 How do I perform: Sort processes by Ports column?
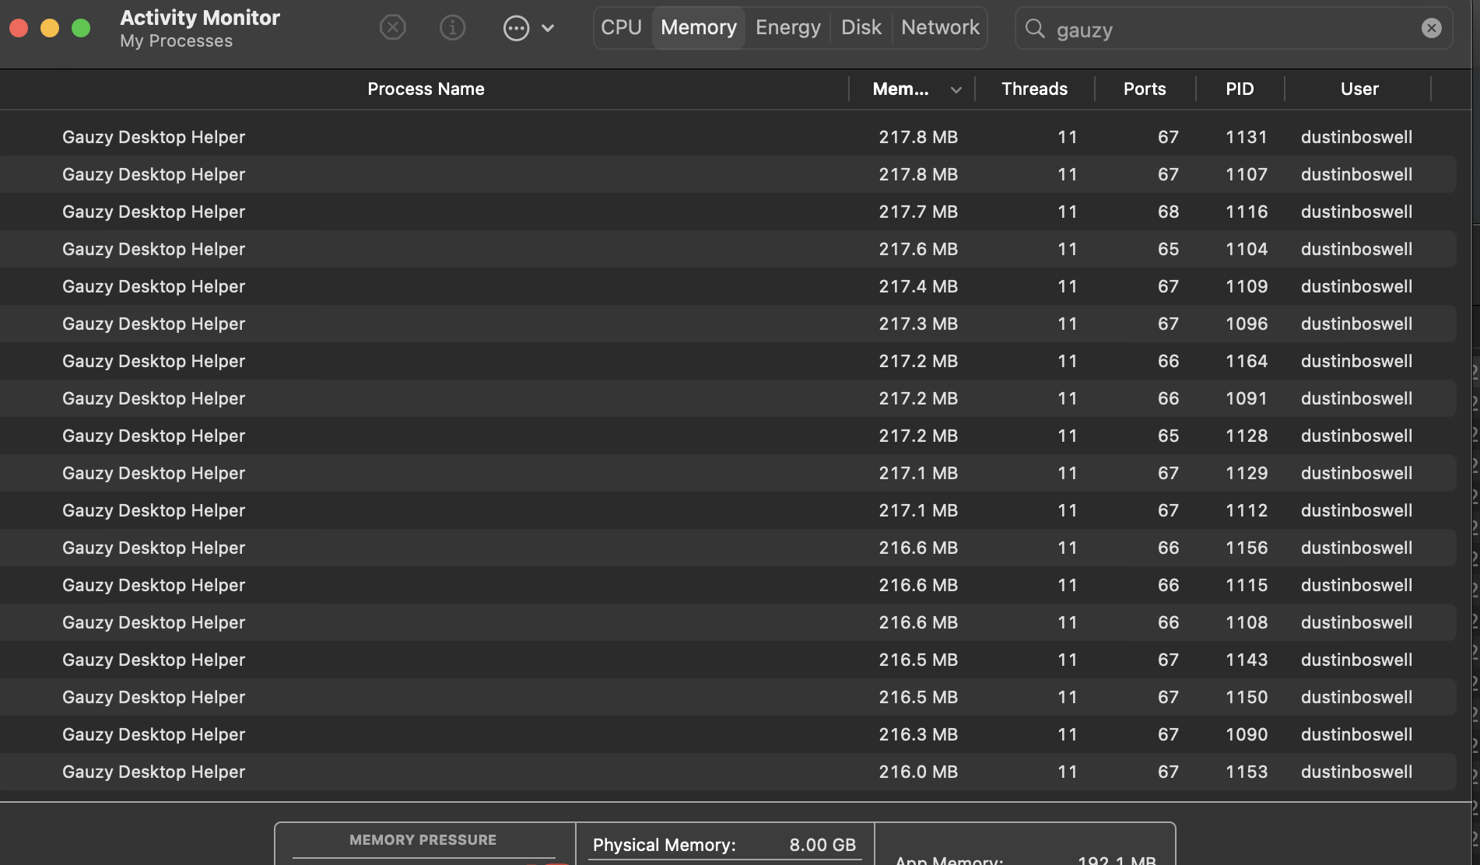[1143, 89]
